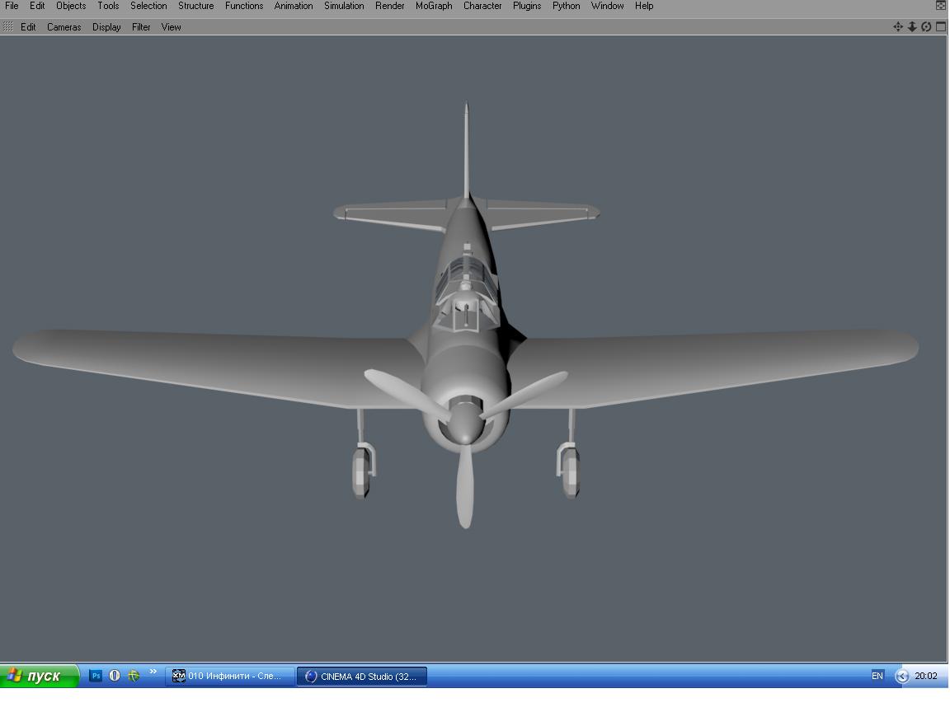This screenshot has height=712, width=950.
Task: Click the fullscreen mode icon in menu bar
Action: point(940,6)
